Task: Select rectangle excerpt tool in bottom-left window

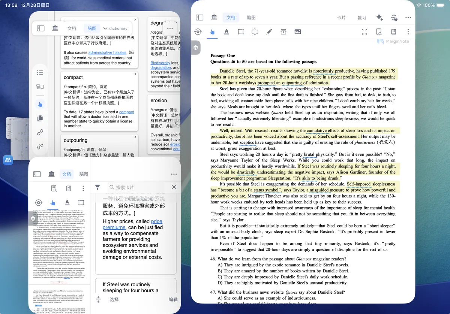Action: pos(81,203)
